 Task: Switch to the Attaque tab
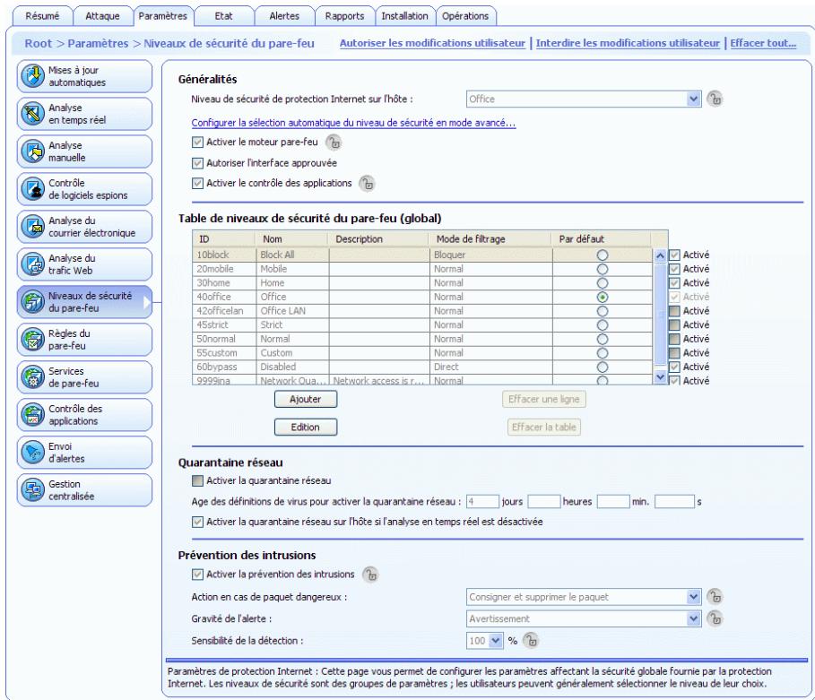pos(102,16)
